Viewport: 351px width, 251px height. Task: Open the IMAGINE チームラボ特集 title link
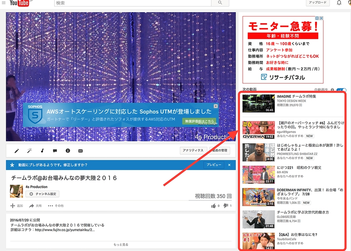click(297, 96)
